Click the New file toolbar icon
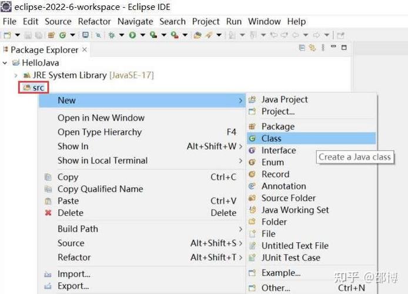 (7, 35)
